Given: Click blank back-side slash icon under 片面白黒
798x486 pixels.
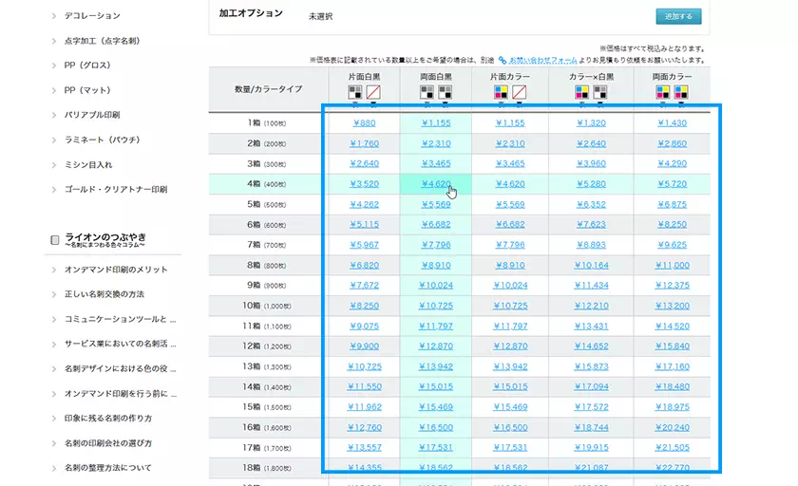Looking at the screenshot, I should [x=373, y=92].
